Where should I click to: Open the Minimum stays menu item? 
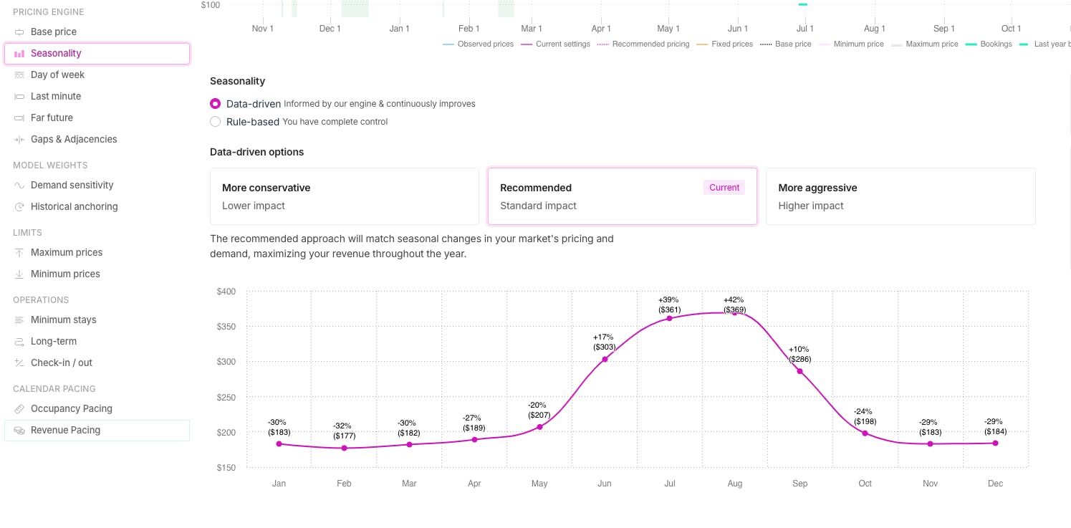coord(63,320)
